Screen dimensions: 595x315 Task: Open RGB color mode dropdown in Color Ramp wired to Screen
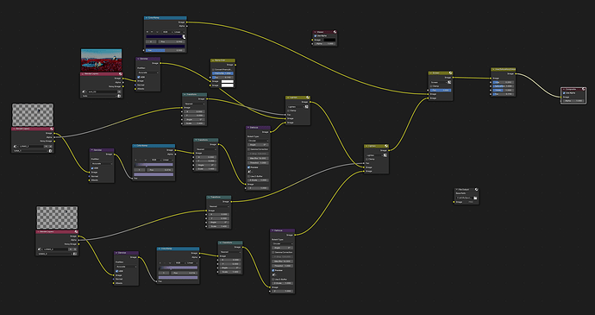pyautogui.click(x=168, y=32)
